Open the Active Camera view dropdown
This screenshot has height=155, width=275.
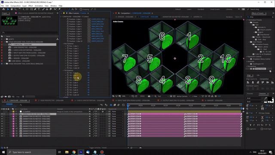point(183,96)
